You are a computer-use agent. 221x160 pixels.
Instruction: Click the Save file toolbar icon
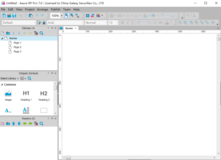(14, 15)
